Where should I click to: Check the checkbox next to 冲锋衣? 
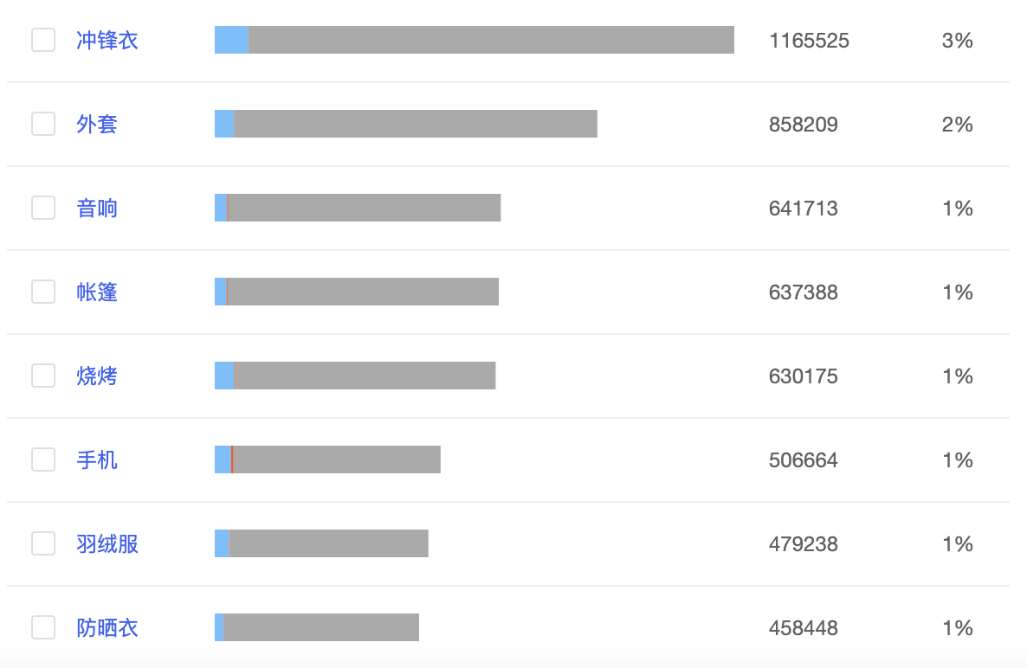43,40
